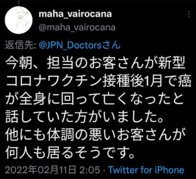Click the tweet line starting with 今朝、担当

click(x=95, y=63)
